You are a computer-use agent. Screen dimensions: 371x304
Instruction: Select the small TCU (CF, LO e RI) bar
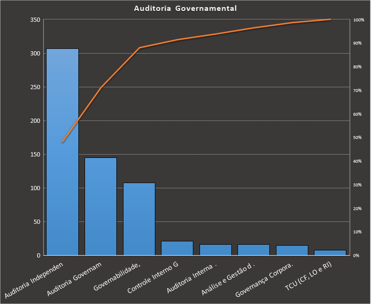coord(330,252)
